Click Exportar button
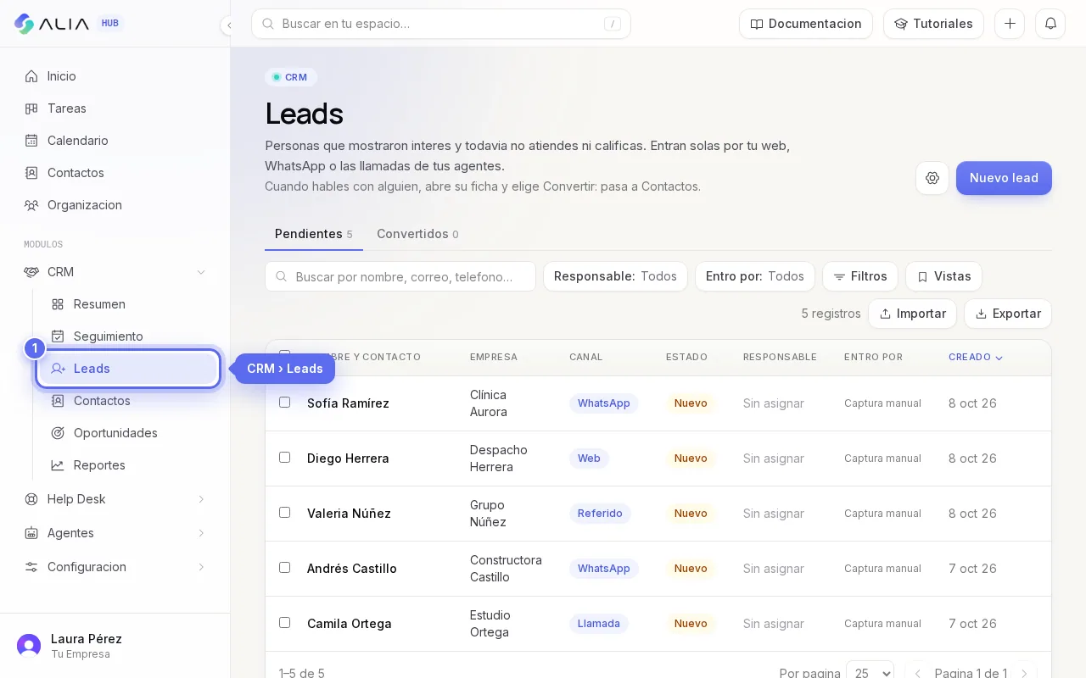Image resolution: width=1086 pixels, height=678 pixels. pyautogui.click(x=1008, y=314)
